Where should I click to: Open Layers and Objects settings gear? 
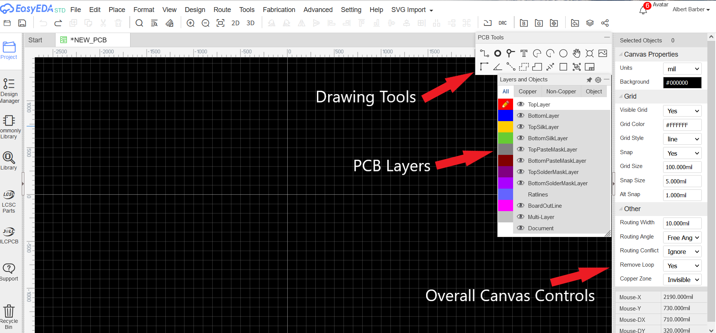tap(598, 80)
